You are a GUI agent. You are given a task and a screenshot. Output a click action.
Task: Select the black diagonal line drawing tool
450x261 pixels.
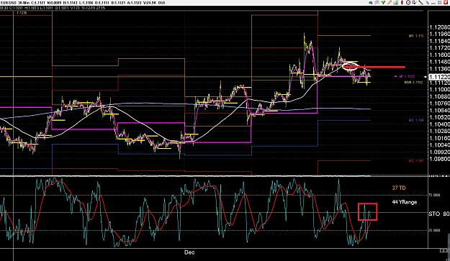pyautogui.click(x=420, y=3)
